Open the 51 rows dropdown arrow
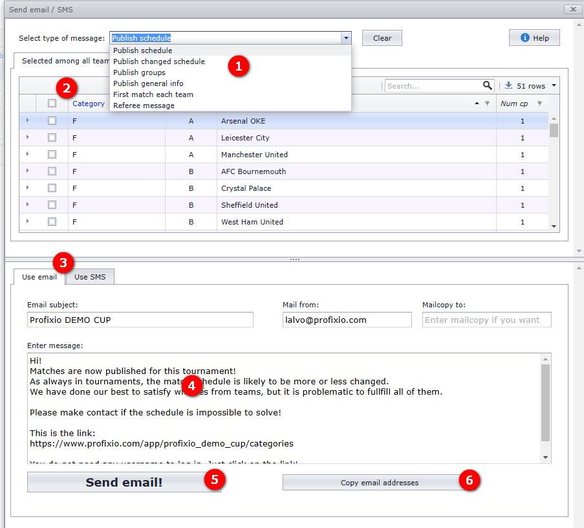The image size is (584, 528). coord(554,85)
